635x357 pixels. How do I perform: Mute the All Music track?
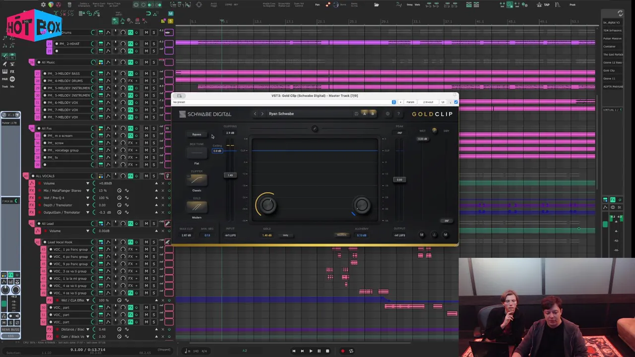coord(146,62)
